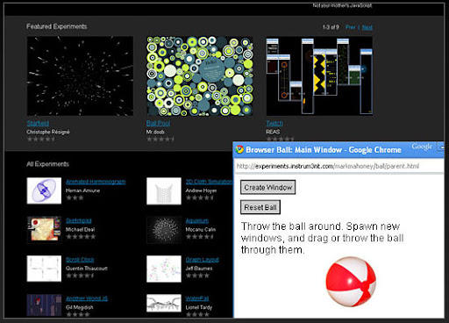Click the 'Throw the ball around' instructions text
Image resolution: width=449 pixels, height=323 pixels.
322,238
